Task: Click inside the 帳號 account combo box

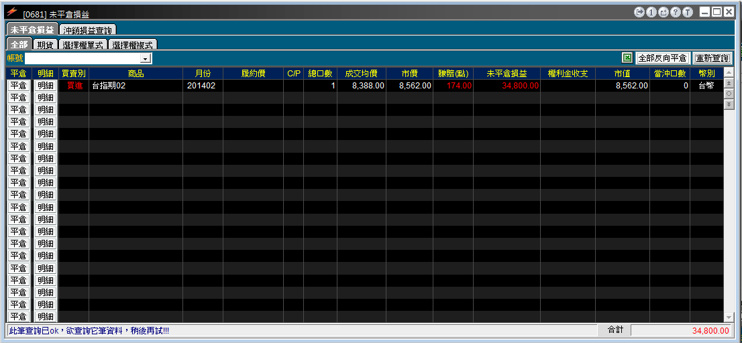Action: [83, 58]
